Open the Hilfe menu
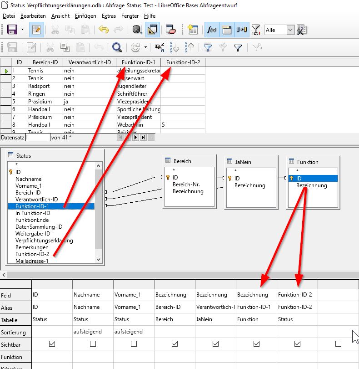Image resolution: width=359 pixels, height=369 pixels. click(x=150, y=16)
